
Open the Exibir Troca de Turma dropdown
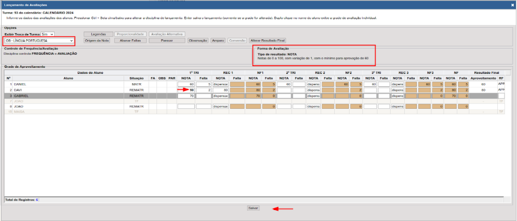click(x=48, y=34)
